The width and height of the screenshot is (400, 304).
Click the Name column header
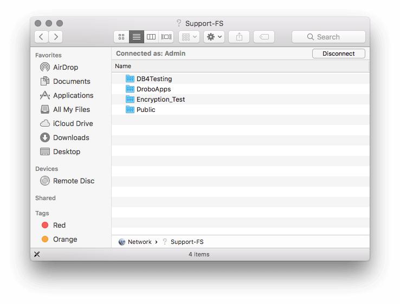click(240, 66)
